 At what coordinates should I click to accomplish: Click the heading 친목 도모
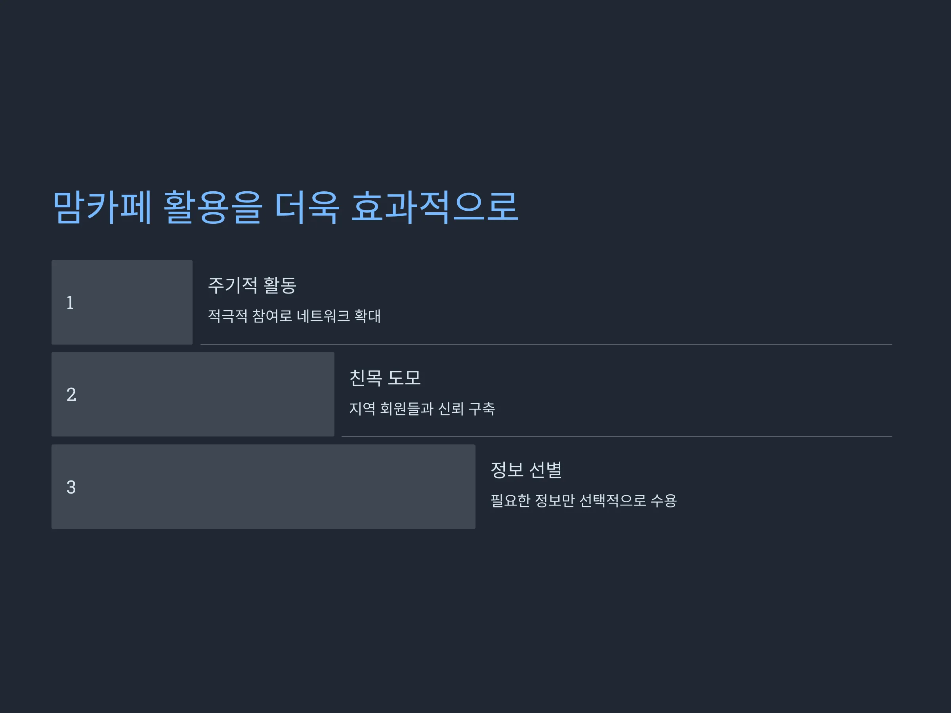click(385, 378)
